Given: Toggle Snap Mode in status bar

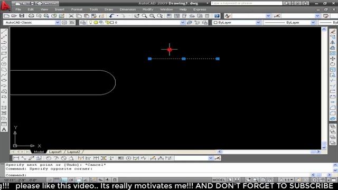Looking at the screenshot, I should 50,180.
